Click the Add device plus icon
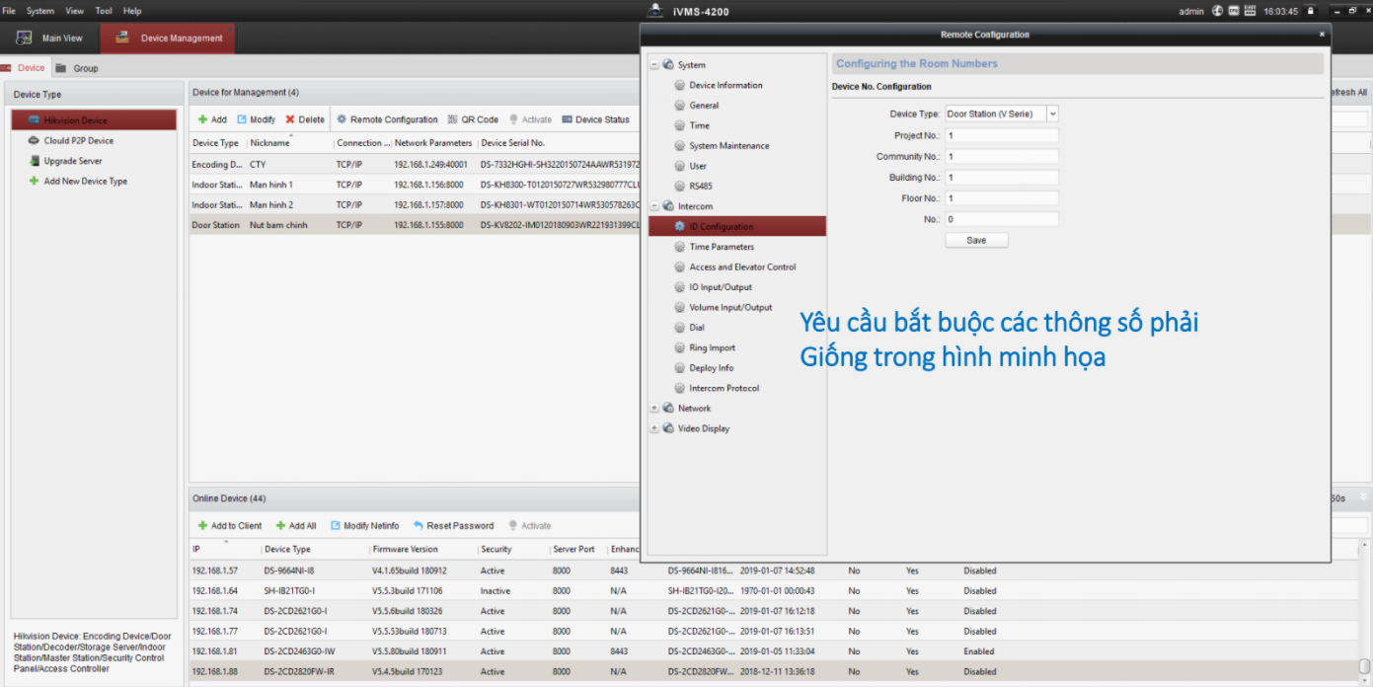The height and width of the screenshot is (687, 1373). coord(203,119)
